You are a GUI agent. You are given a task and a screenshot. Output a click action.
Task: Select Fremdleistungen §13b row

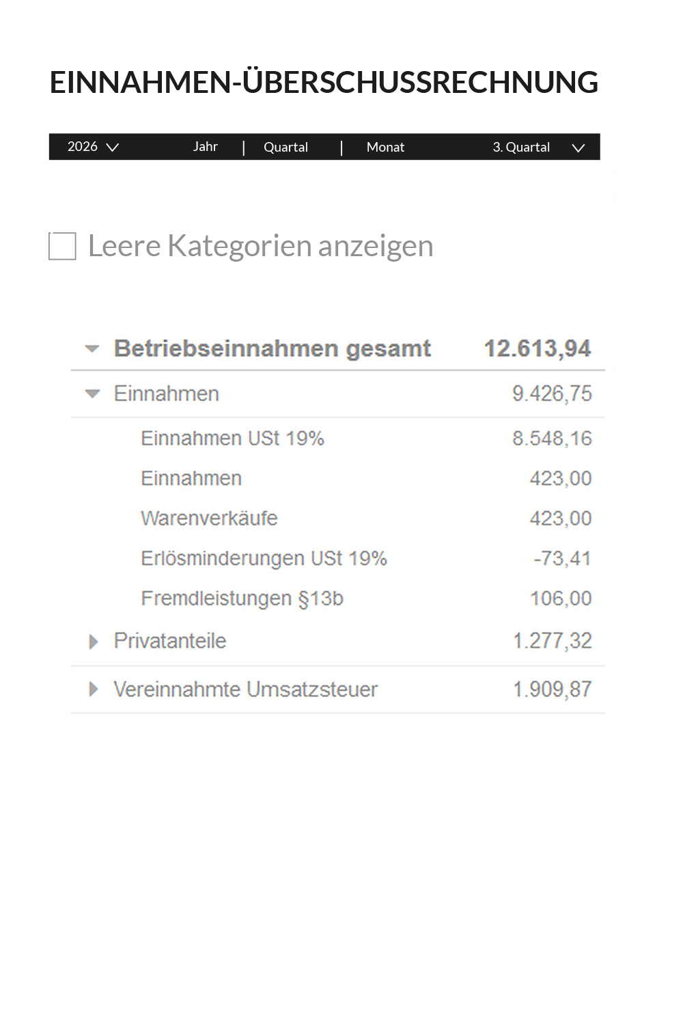(242, 598)
